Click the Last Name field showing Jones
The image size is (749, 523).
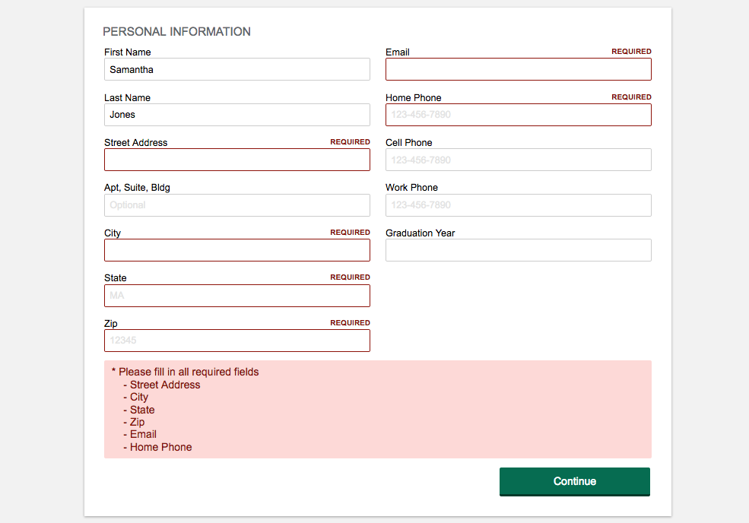236,114
